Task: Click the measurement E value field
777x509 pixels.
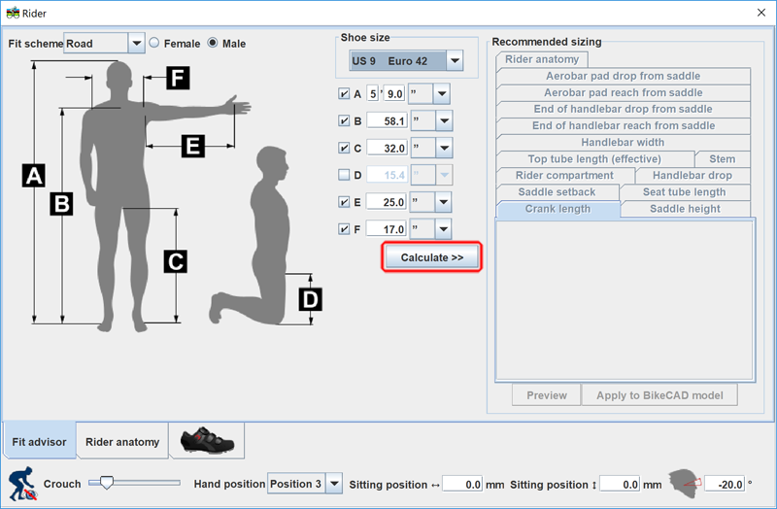Action: click(387, 202)
